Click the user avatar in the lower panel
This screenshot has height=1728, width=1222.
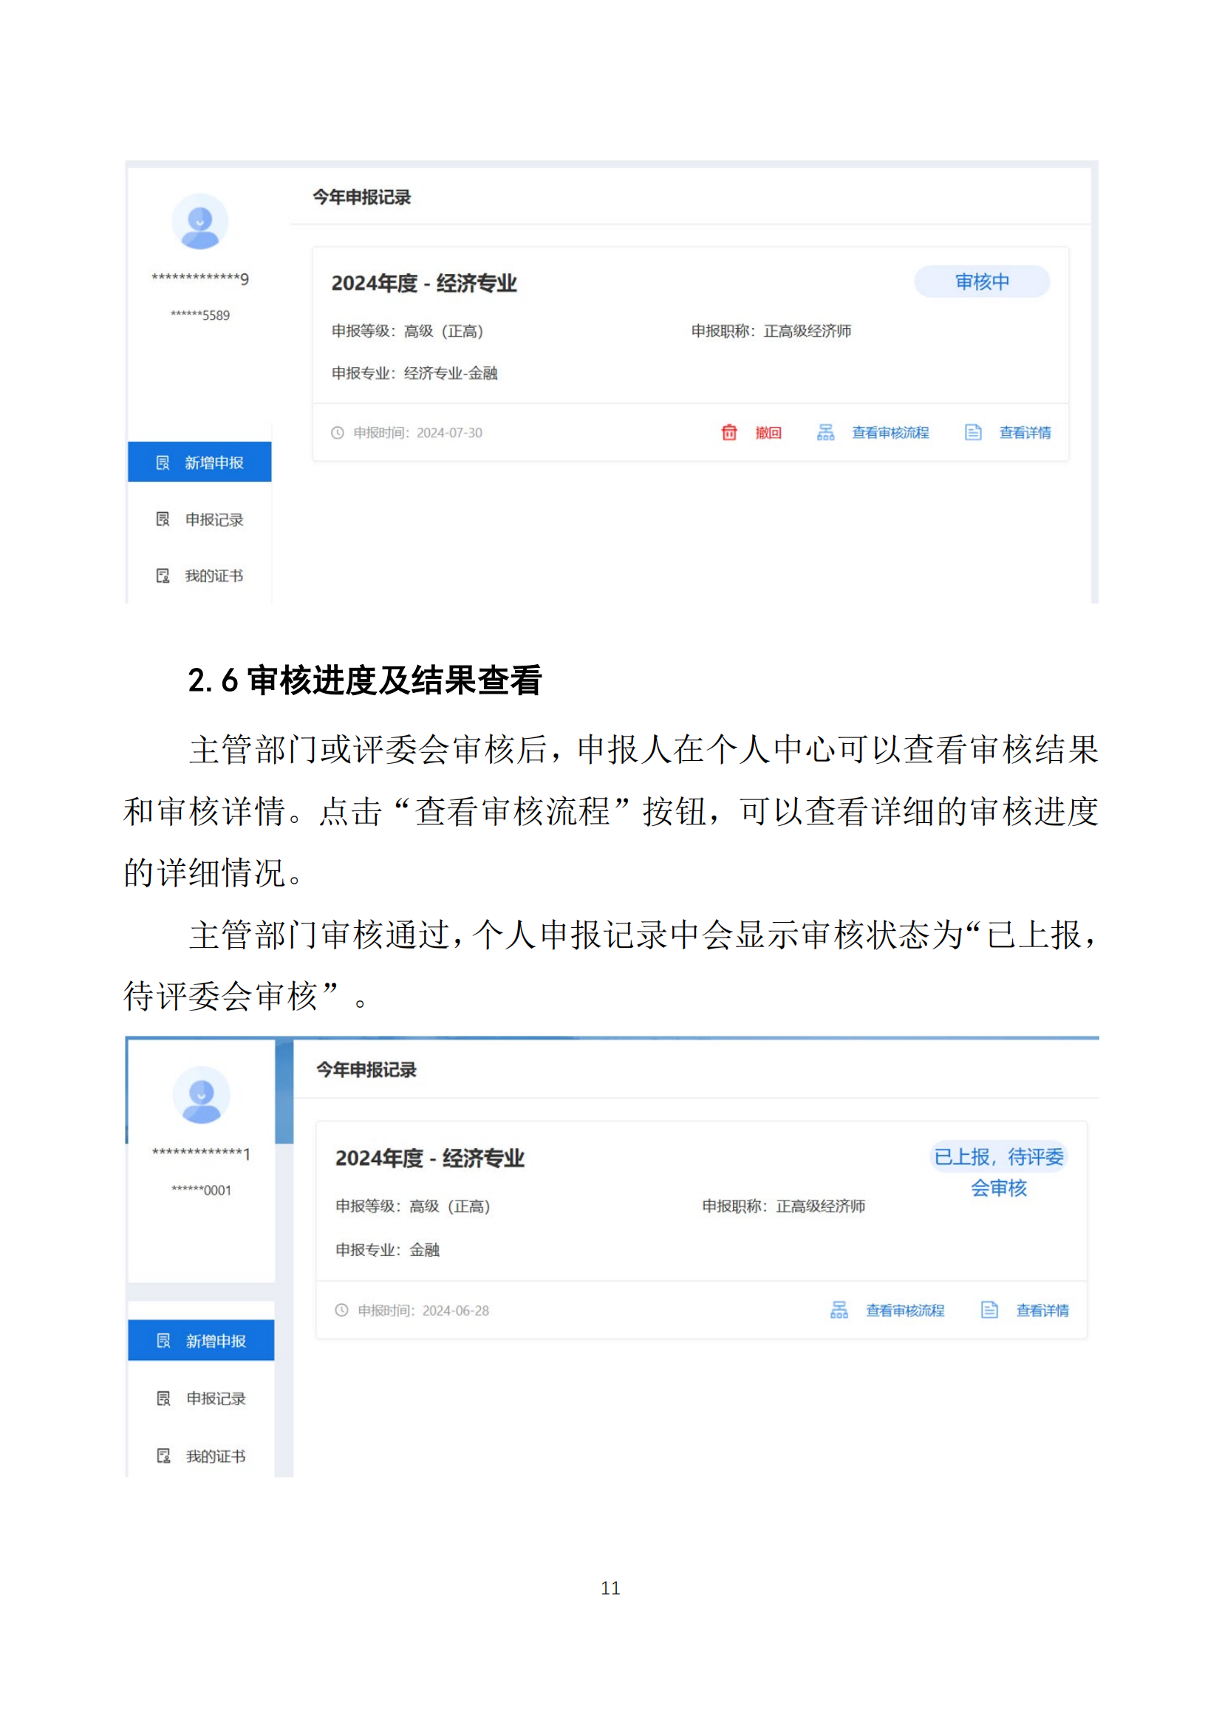201,1094
